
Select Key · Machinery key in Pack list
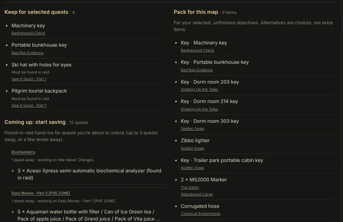coord(204,43)
